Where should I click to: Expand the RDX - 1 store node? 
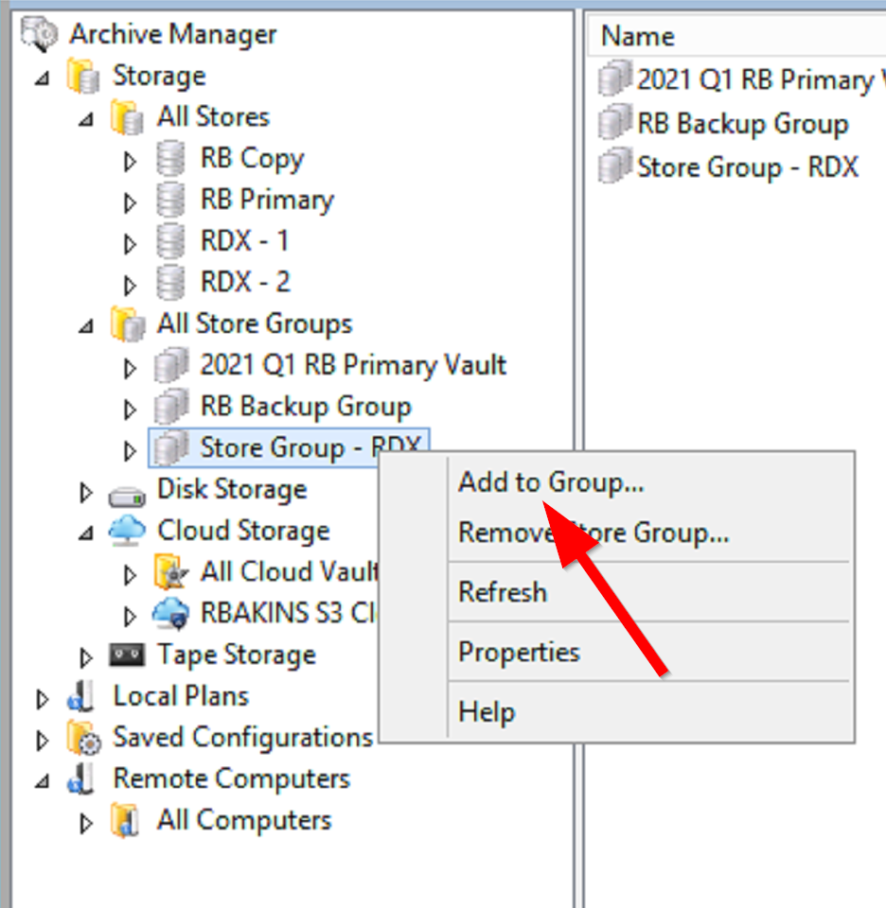tap(130, 244)
